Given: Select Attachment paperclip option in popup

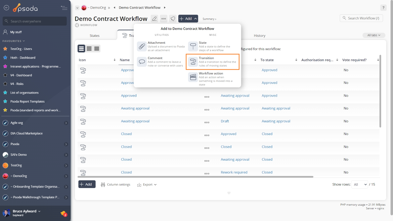Looking at the screenshot, I should 161,46.
